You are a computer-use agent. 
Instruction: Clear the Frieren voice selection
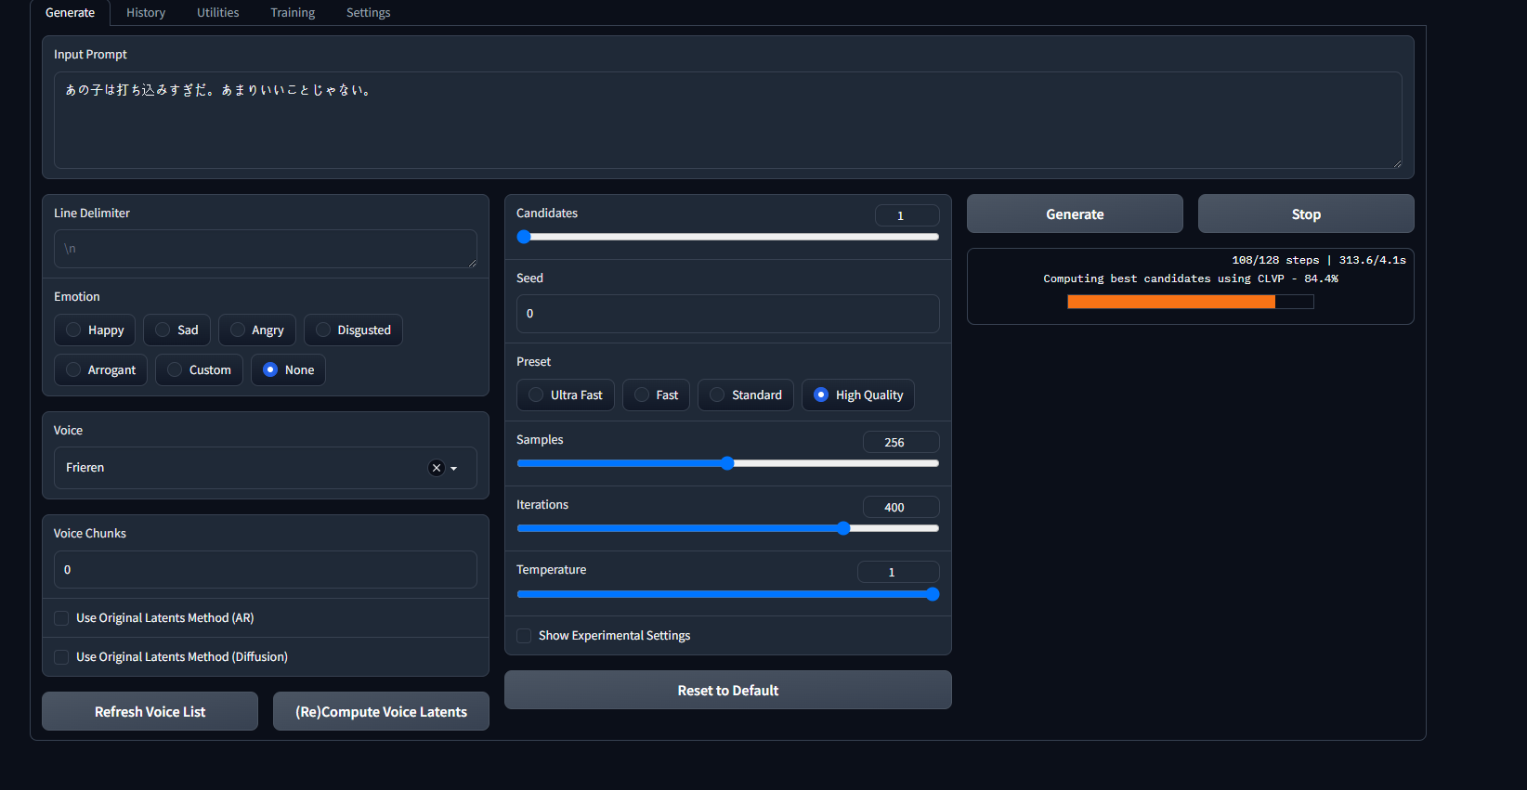coord(437,468)
